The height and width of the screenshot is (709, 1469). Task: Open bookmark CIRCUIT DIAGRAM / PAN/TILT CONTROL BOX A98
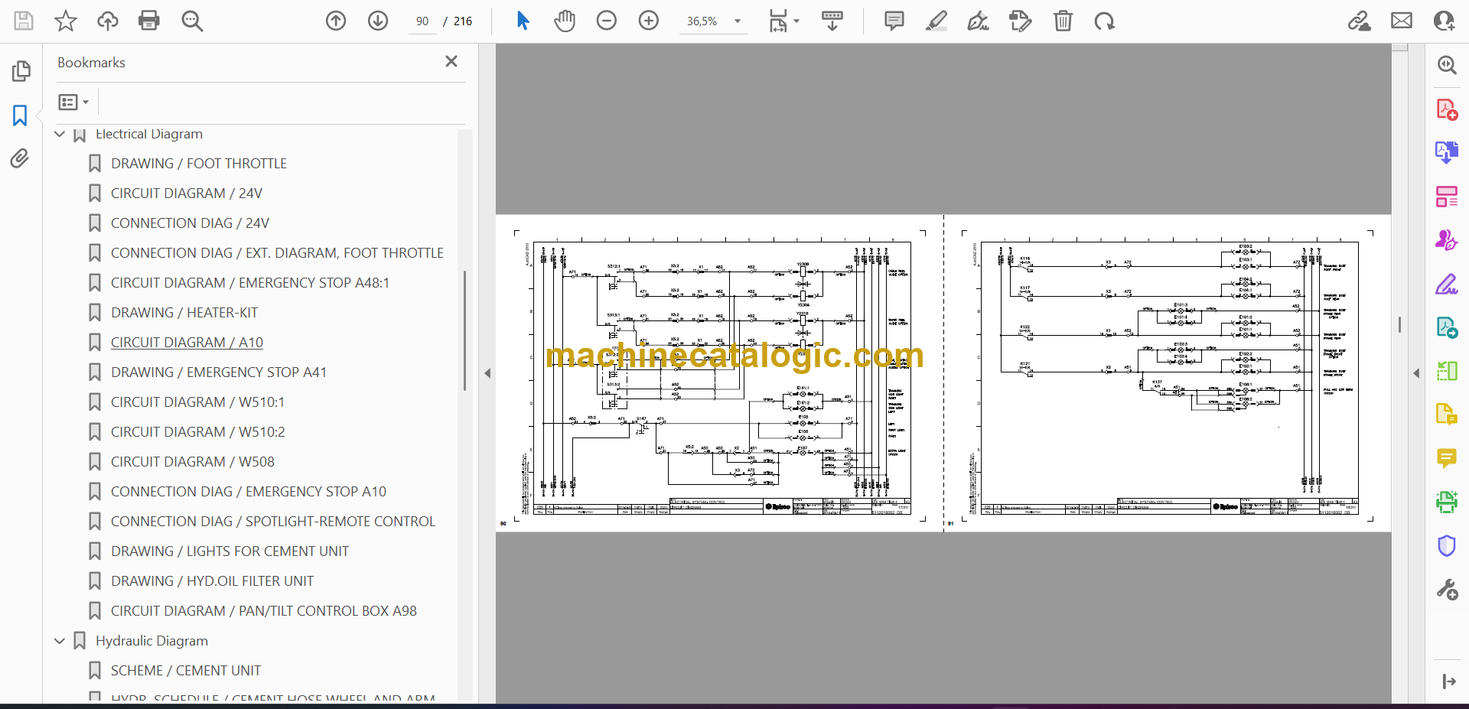[264, 611]
